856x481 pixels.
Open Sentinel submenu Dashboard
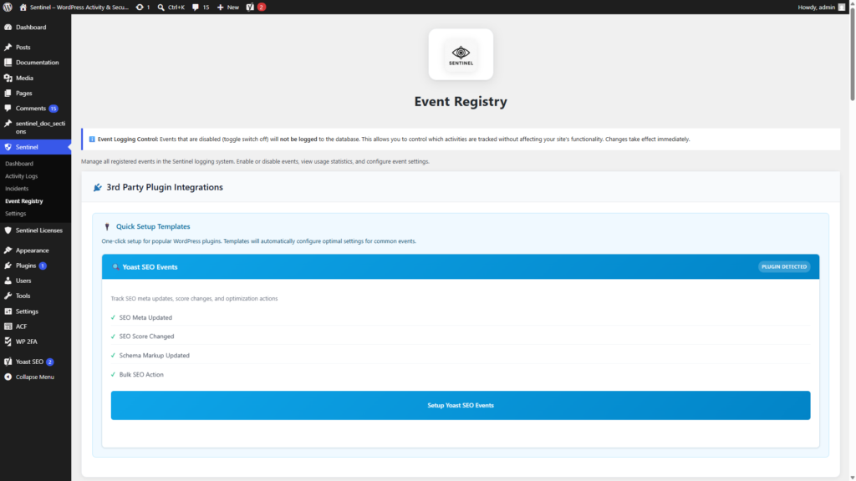click(19, 164)
